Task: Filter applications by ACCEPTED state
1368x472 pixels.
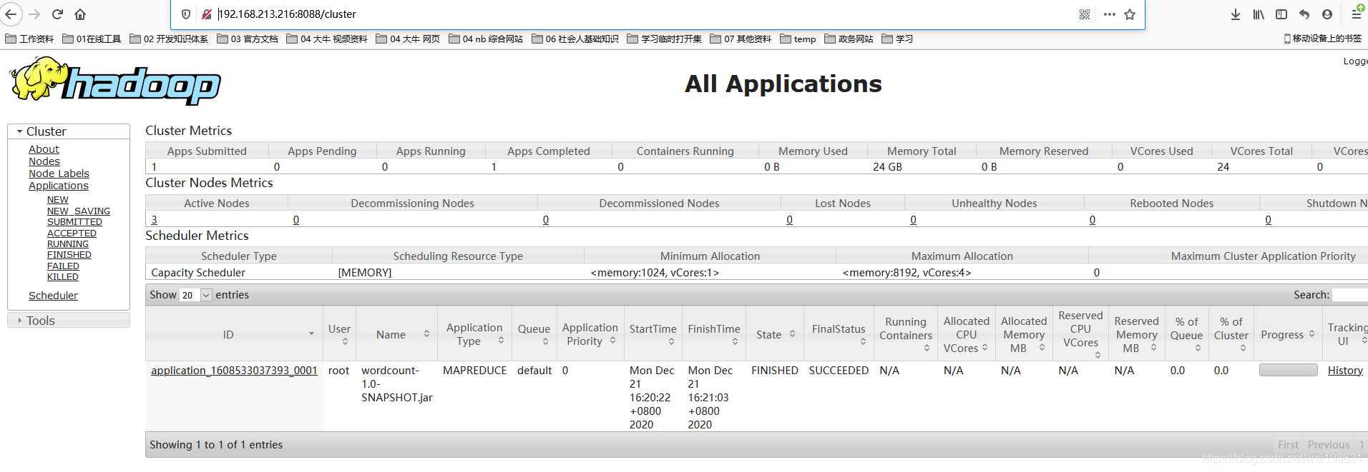Action: [72, 234]
